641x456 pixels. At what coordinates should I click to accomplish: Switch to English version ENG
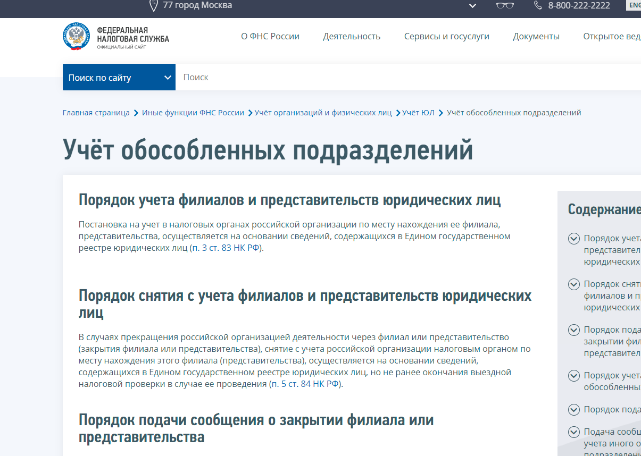[x=635, y=5]
